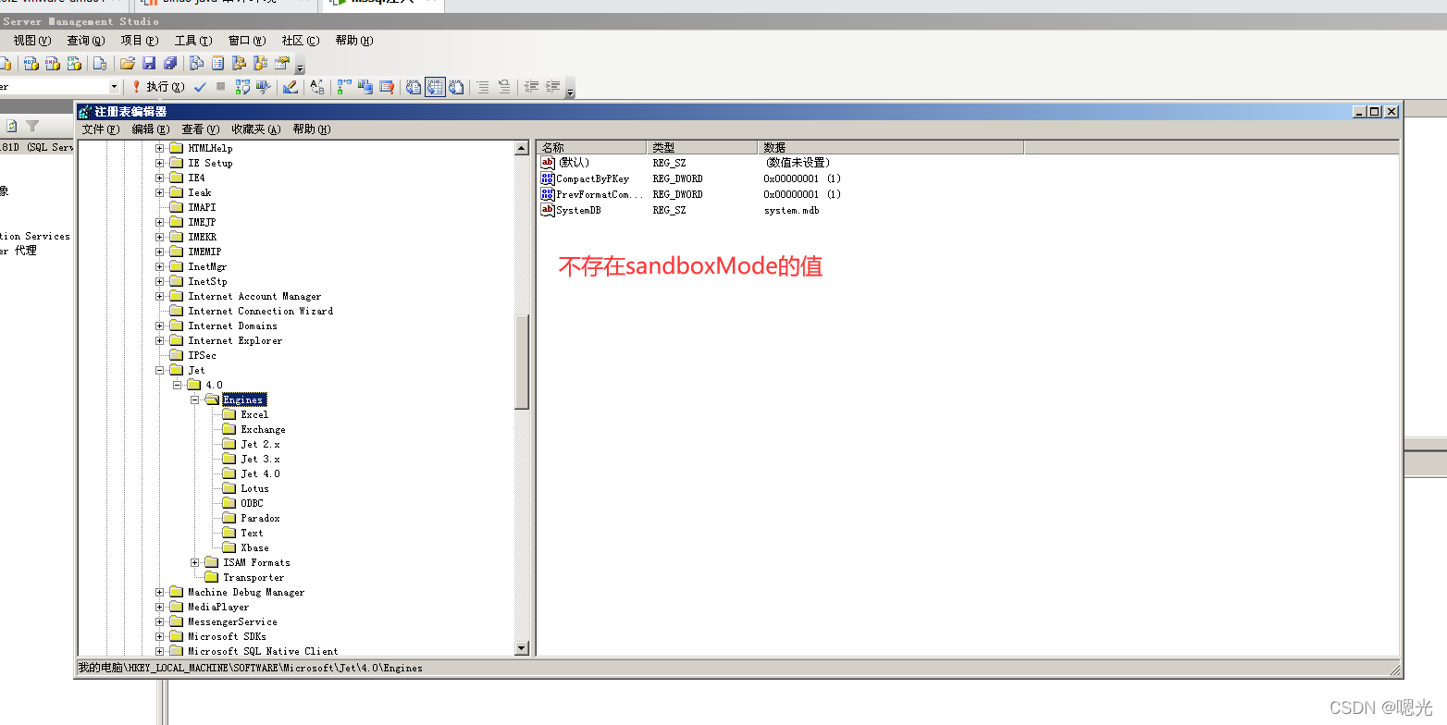Open Registry Editor 文件(F) menu

click(101, 129)
